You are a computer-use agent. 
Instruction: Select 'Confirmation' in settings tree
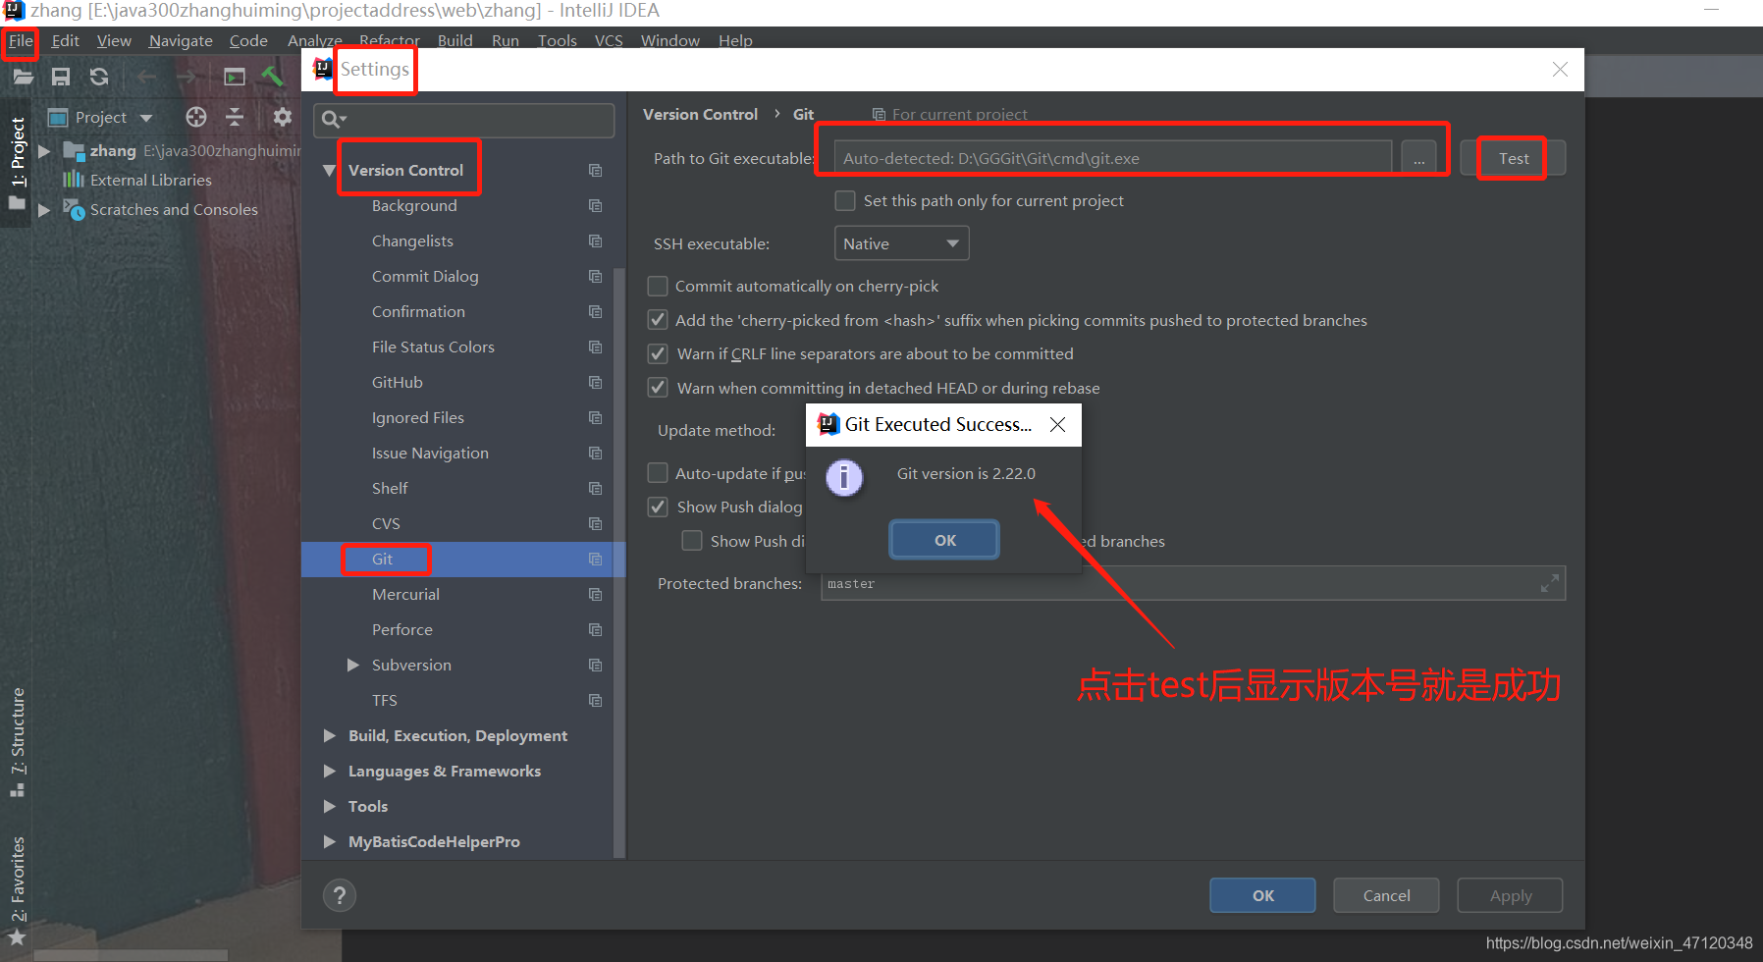[418, 311]
